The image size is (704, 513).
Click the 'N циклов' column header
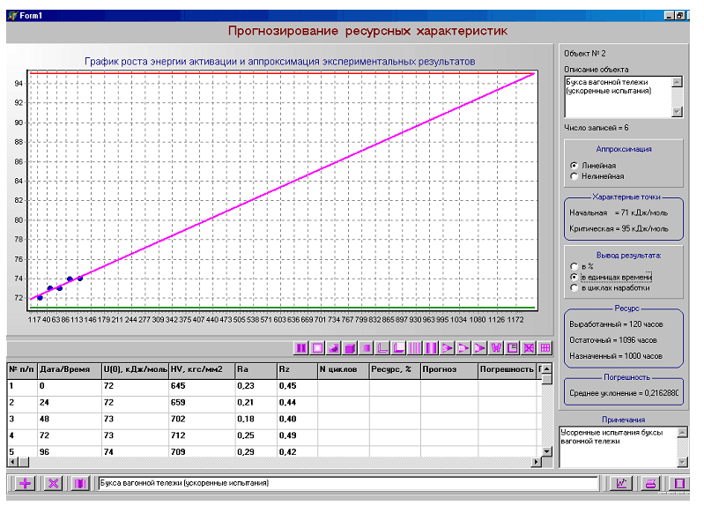(344, 369)
